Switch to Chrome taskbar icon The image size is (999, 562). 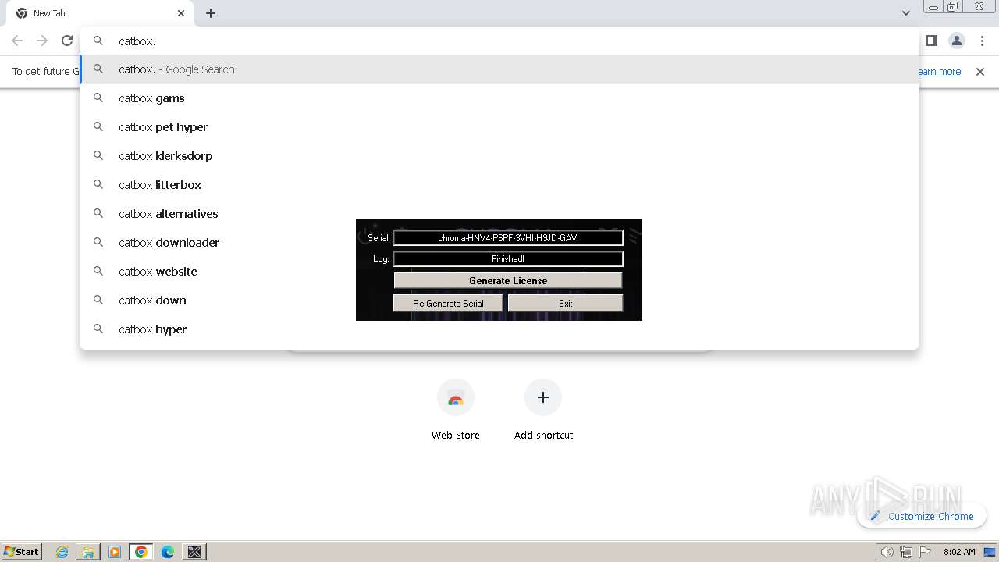coord(141,552)
